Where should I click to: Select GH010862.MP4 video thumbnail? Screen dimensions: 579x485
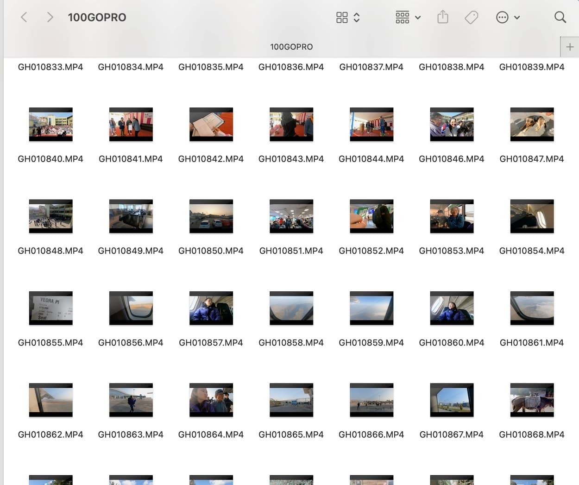click(51, 400)
